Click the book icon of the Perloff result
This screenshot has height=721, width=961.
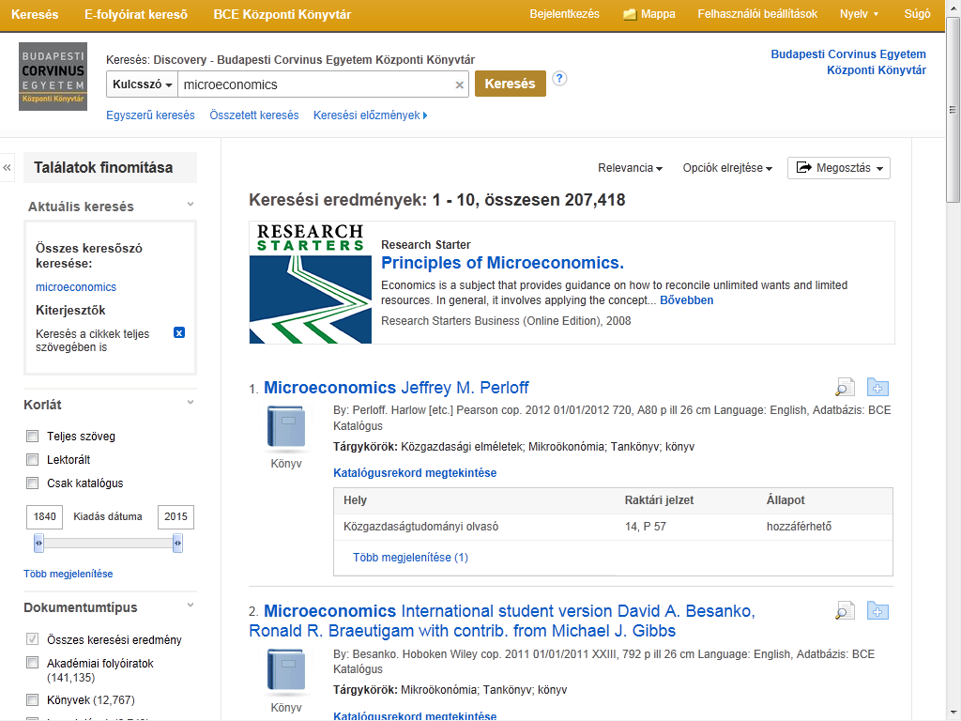click(x=285, y=427)
